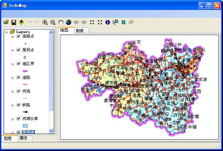Screen dimensions: 223x151
Task: Turn off the 铁路 layer checkbox
Action: (x=18, y=105)
